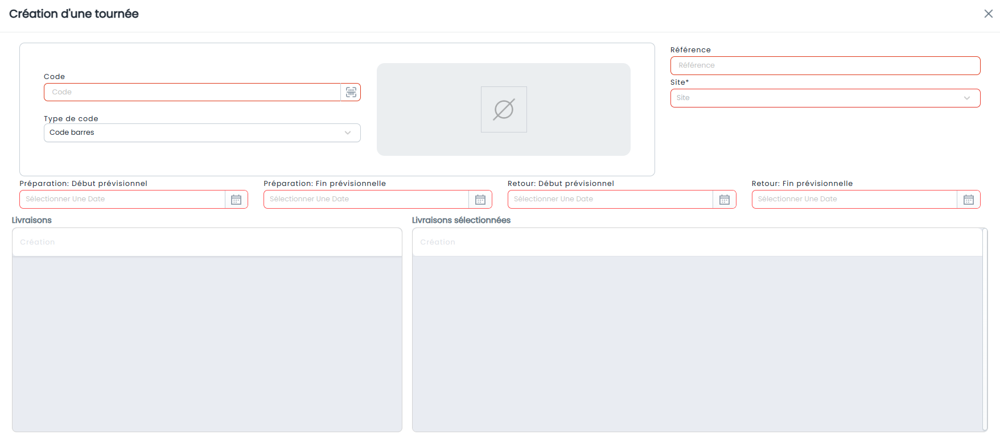The image size is (1000, 443).
Task: Open calendar for Retour: Début prévisionnel
Action: [725, 200]
